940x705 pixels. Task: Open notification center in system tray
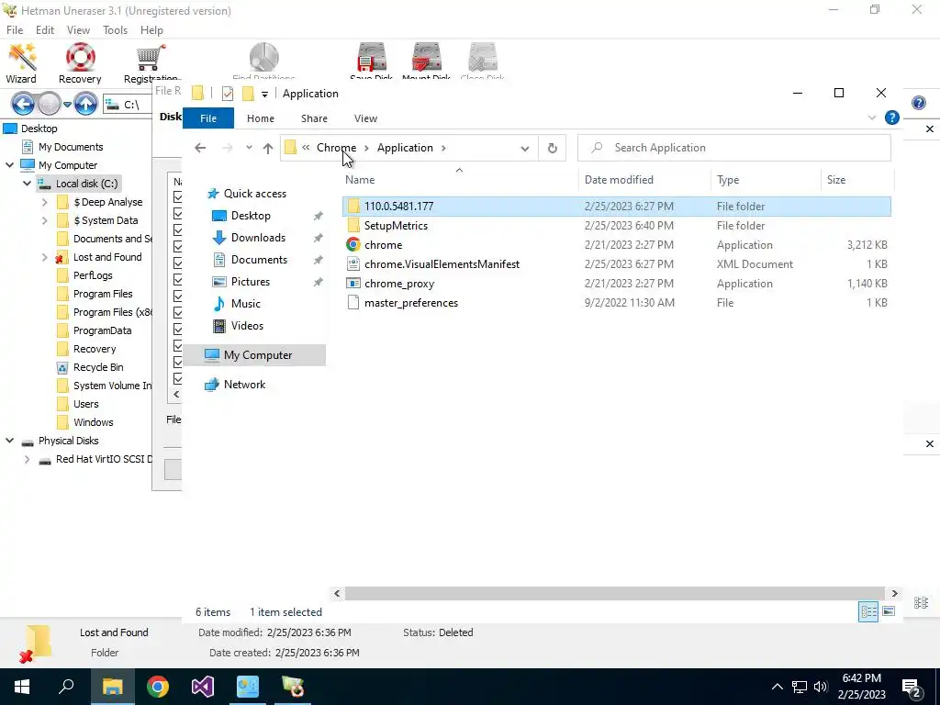pyautogui.click(x=912, y=687)
